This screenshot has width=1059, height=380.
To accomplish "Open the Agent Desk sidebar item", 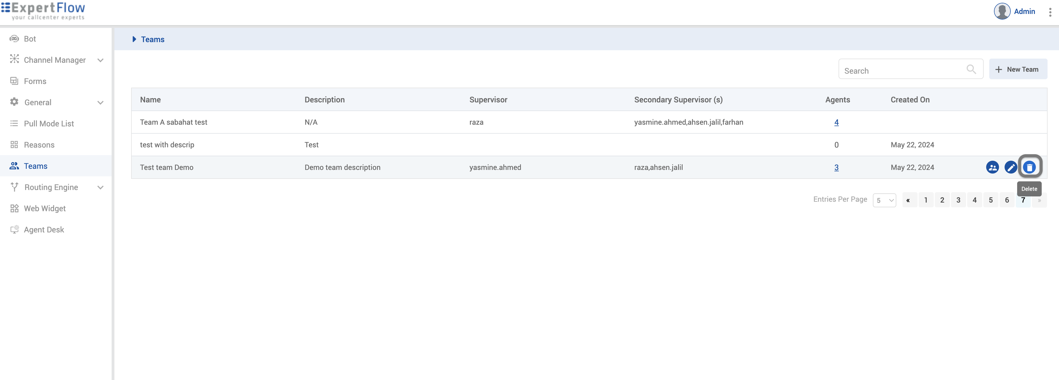I will click(44, 230).
